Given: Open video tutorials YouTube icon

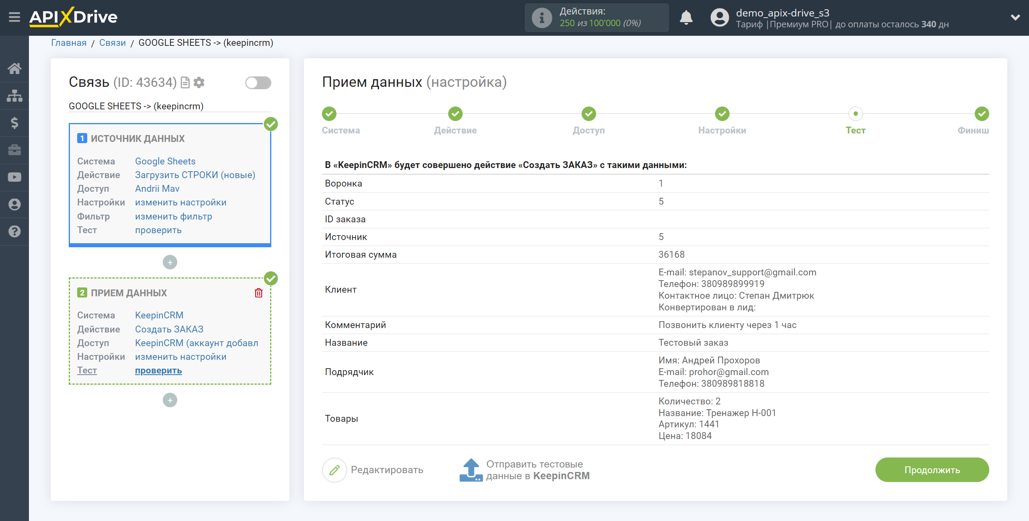Looking at the screenshot, I should pos(14,177).
